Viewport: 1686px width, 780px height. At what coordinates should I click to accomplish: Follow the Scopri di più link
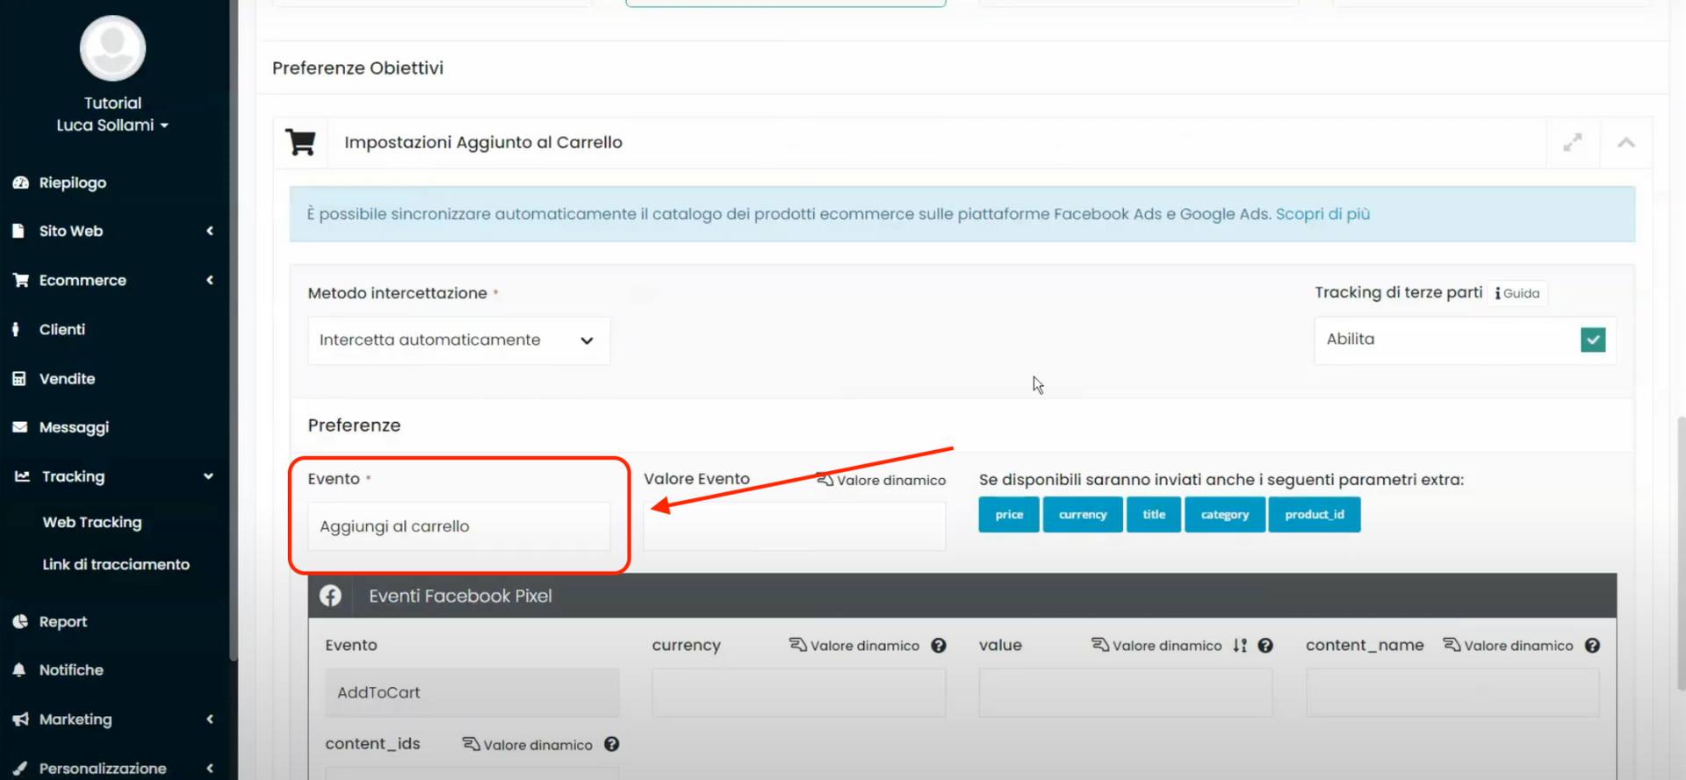pos(1322,214)
